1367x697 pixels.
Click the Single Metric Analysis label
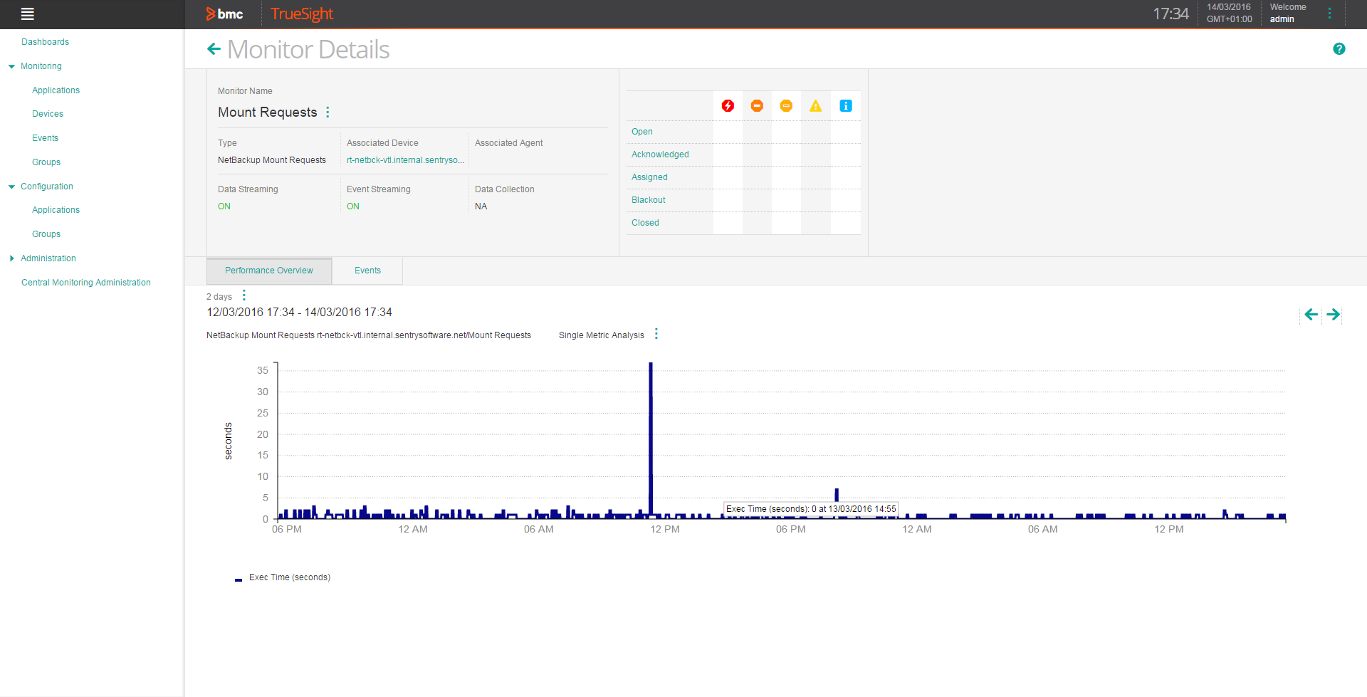[x=602, y=335]
